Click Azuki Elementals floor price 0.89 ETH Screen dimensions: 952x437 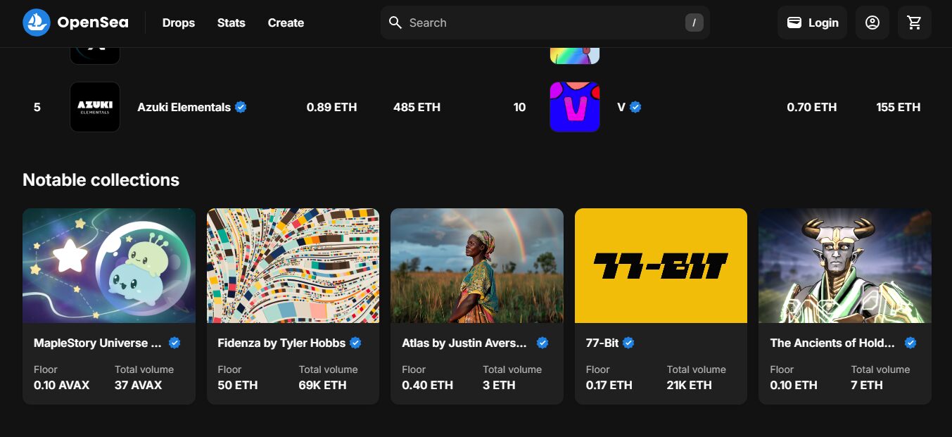coord(331,107)
